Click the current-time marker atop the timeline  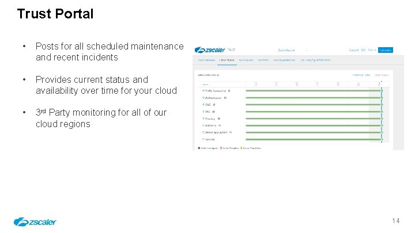(x=382, y=82)
